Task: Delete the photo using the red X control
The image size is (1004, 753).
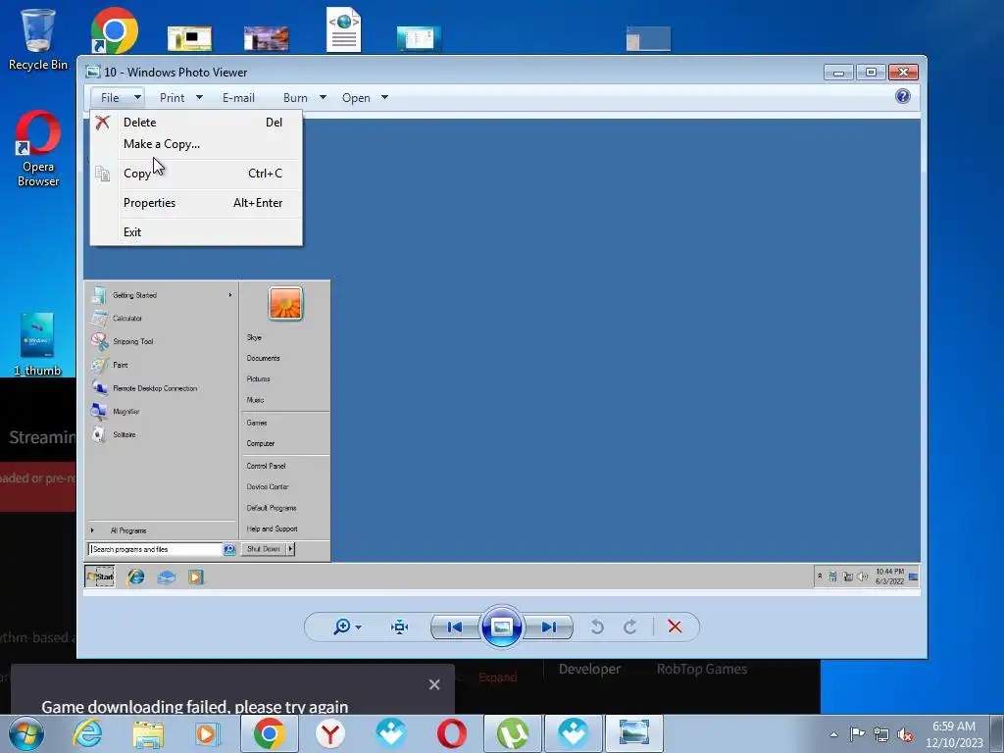Action: (x=675, y=627)
